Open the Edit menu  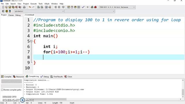tap(7, 4)
